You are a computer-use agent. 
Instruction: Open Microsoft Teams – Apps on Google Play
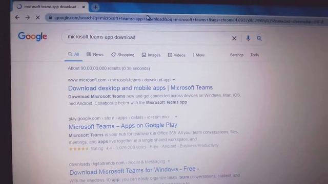(123, 126)
